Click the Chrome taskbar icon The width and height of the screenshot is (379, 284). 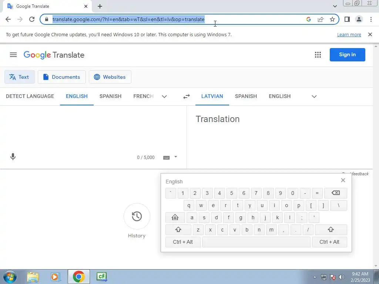78,277
